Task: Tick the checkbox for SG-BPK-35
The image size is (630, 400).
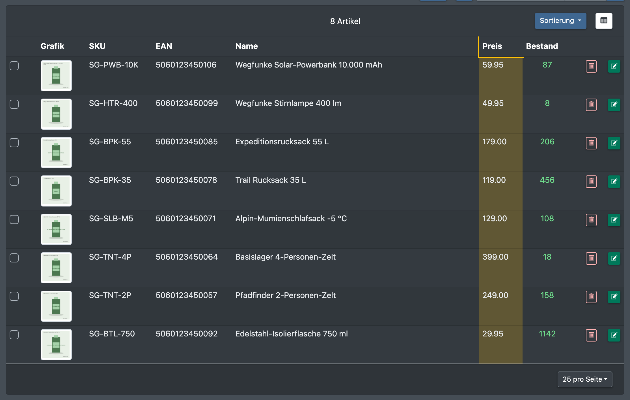Action: point(14,181)
